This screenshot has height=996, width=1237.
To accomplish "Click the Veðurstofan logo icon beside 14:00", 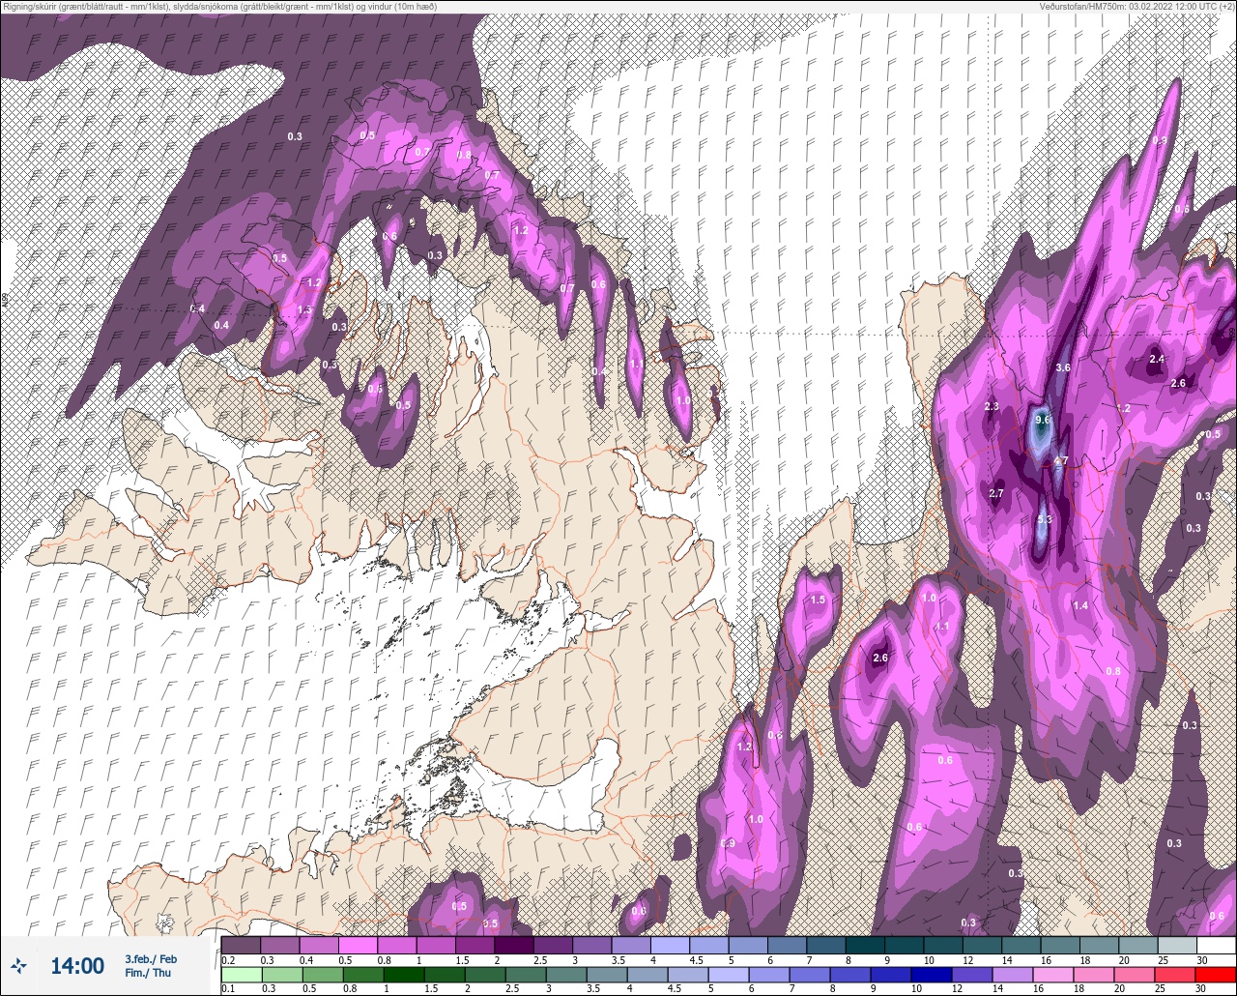I will click(18, 965).
